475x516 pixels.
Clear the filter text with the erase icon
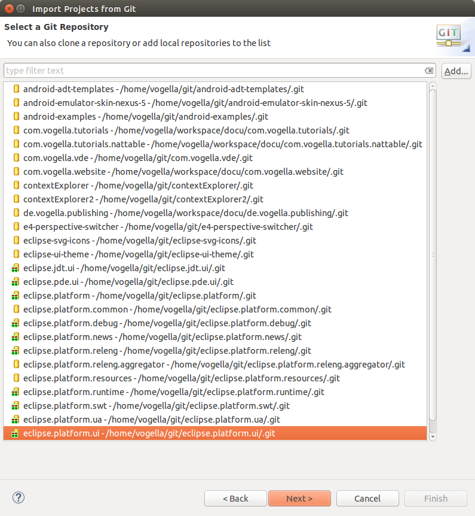(428, 71)
